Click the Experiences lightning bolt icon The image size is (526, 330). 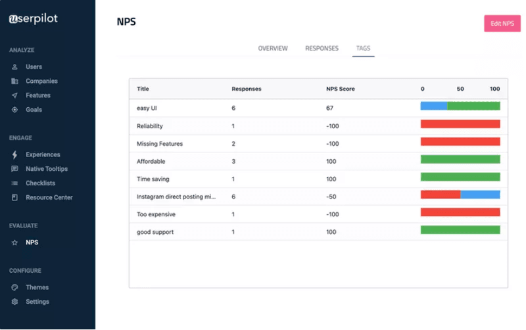(14, 155)
